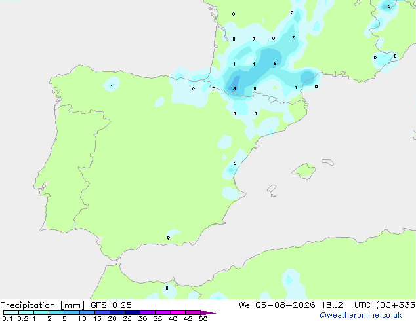
Task: Click the 'GFS 0.25' model label
Action: click(111, 305)
